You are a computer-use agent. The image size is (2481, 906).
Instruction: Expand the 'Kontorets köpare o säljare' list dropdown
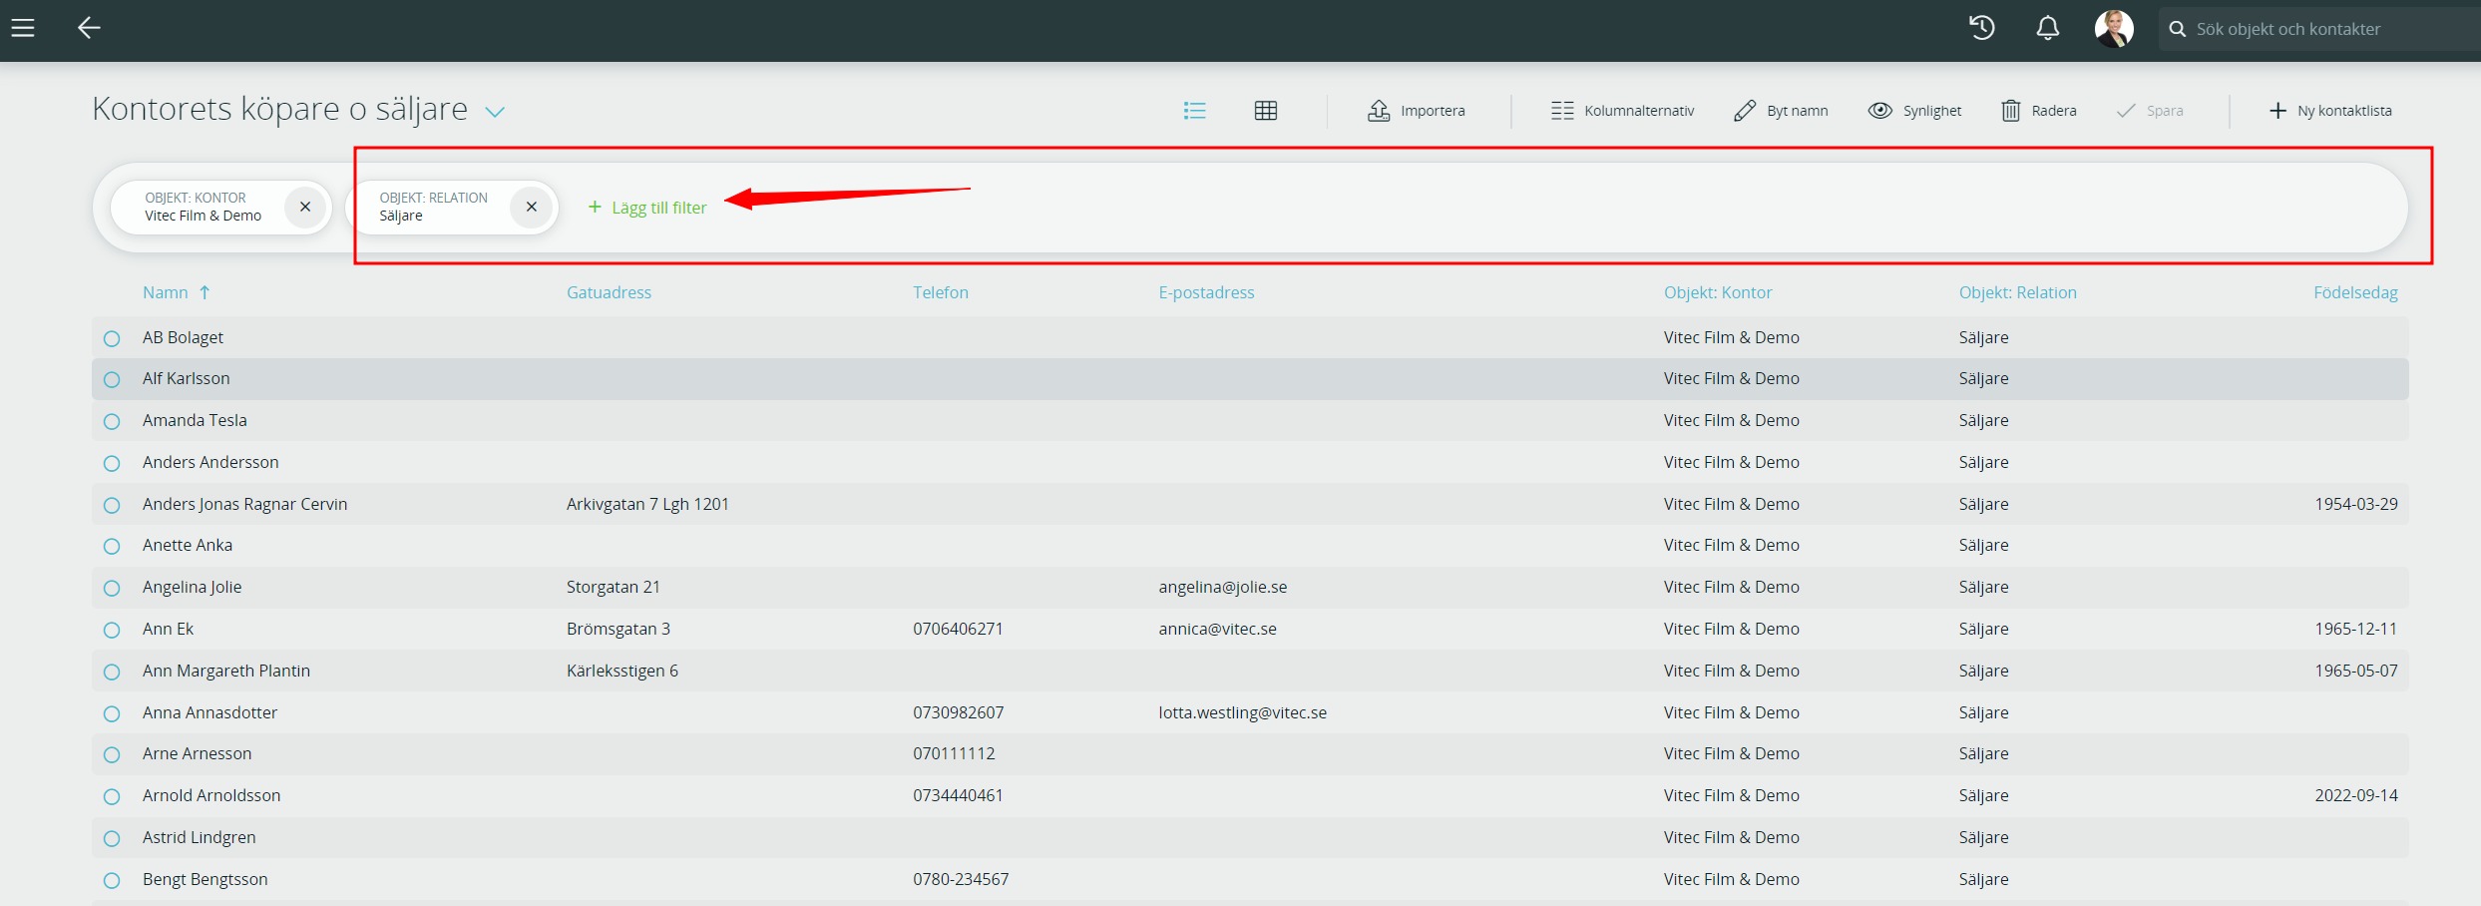[x=495, y=112]
